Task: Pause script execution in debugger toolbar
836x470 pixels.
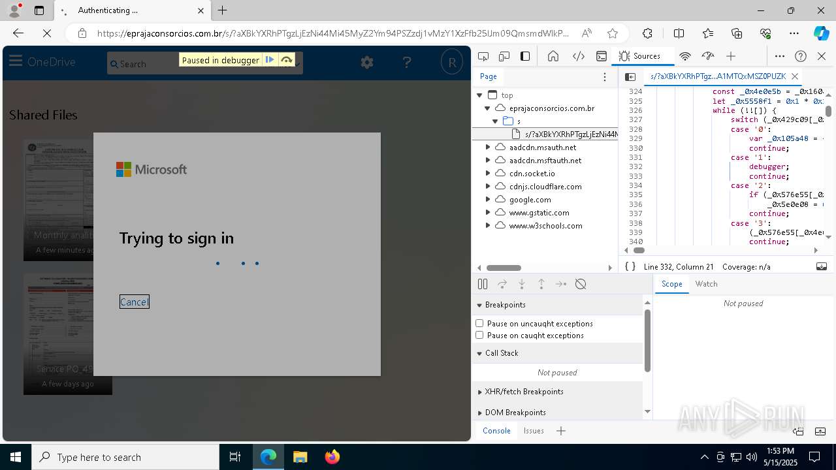Action: (483, 284)
